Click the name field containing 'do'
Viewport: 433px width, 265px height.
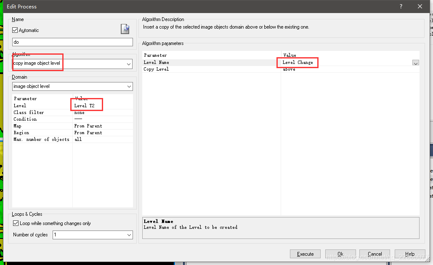[x=72, y=42]
